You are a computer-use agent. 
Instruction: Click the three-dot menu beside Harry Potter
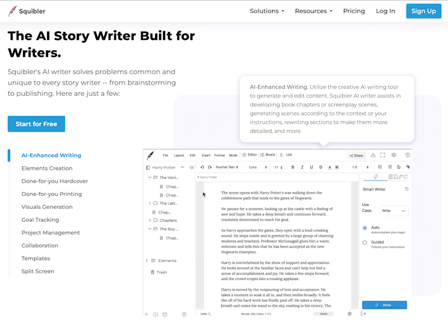tap(183, 167)
